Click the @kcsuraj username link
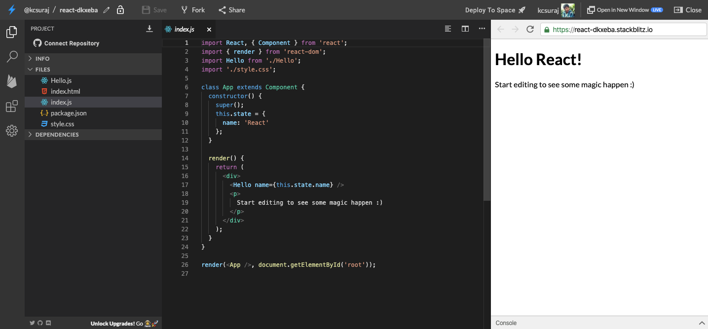The height and width of the screenshot is (329, 708). point(37,10)
